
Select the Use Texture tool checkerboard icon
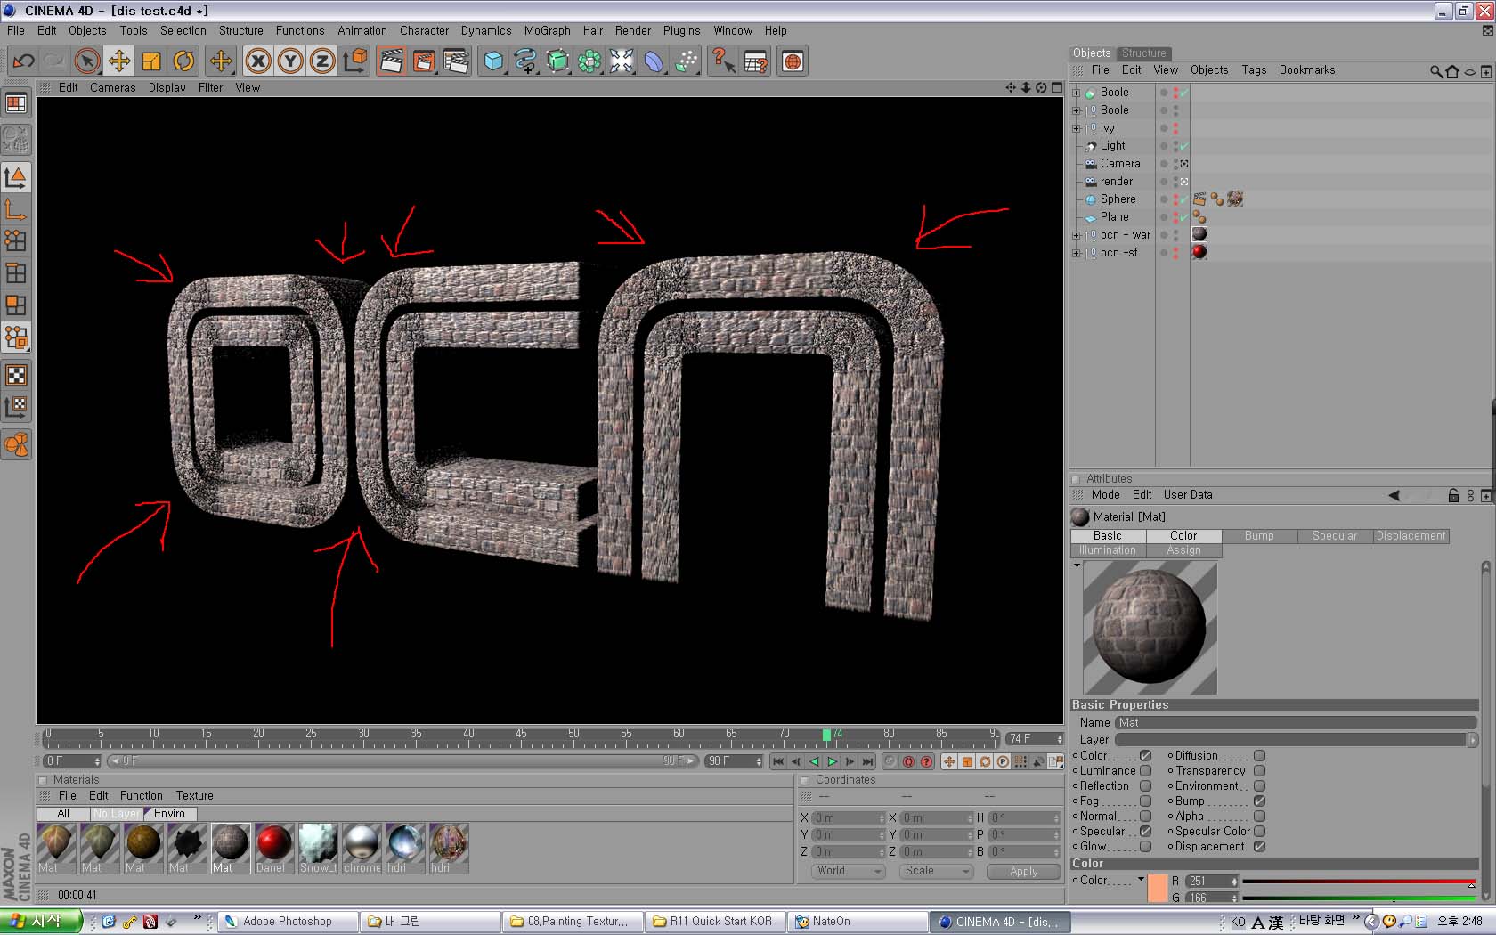[x=16, y=375]
